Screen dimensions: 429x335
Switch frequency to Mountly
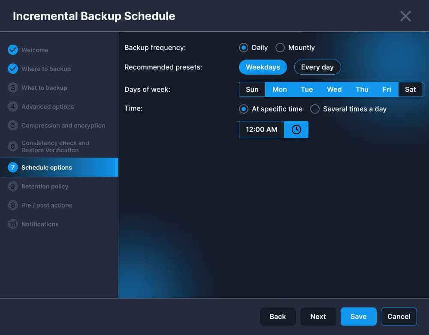click(x=280, y=48)
